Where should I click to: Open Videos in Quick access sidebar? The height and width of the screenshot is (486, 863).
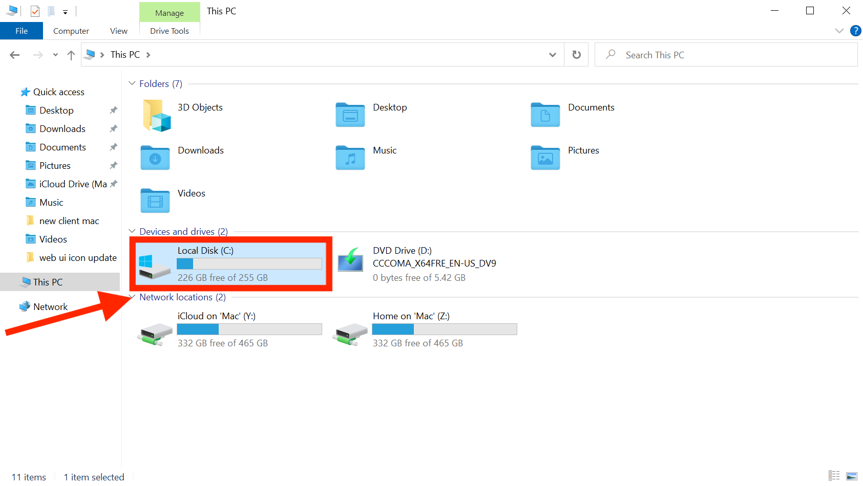(x=53, y=239)
